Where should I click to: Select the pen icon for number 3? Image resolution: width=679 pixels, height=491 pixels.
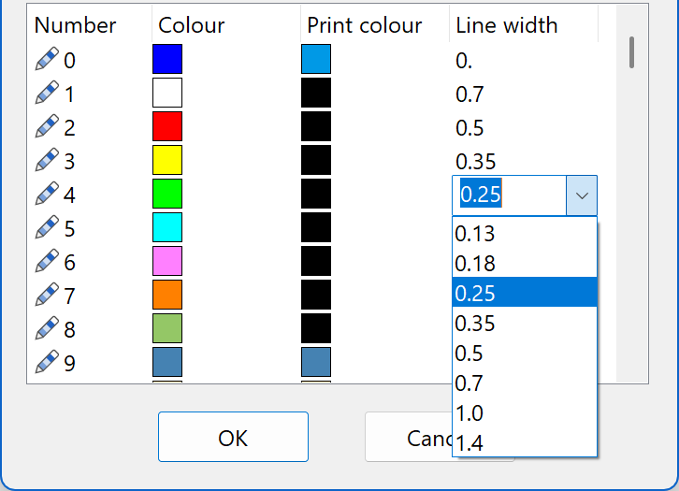click(x=47, y=160)
